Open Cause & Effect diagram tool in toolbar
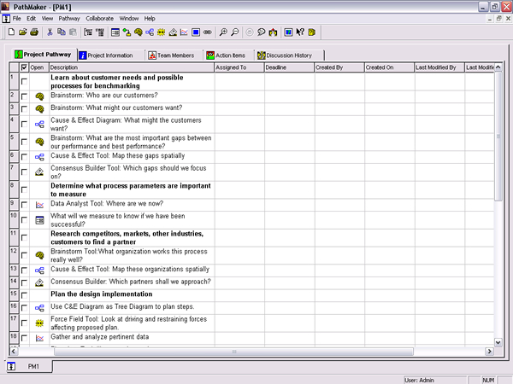513x384 pixels. click(150, 32)
